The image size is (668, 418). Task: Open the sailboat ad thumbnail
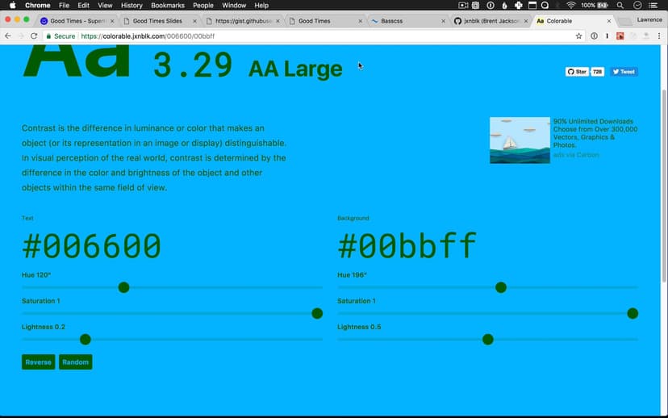520,140
